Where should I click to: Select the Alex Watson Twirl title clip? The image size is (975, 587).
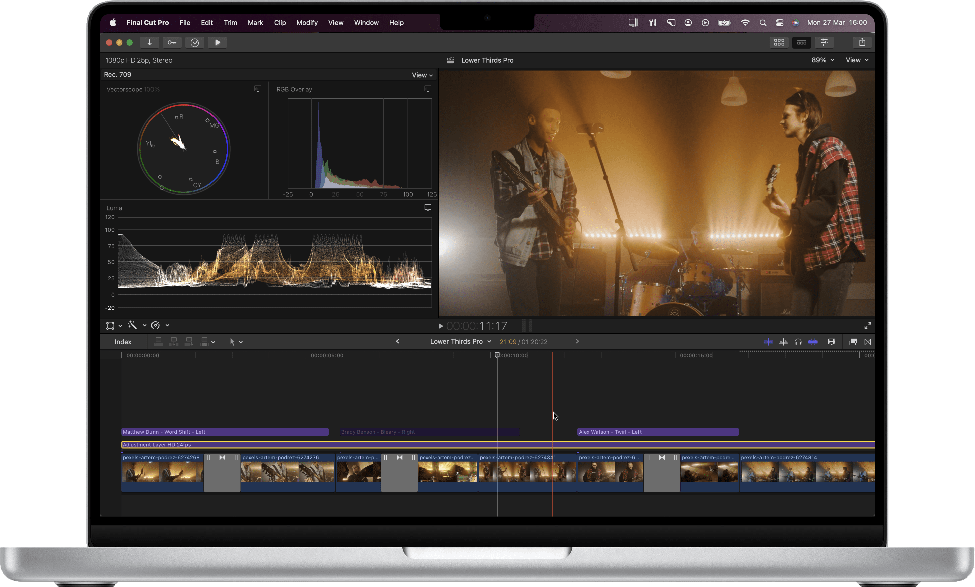[x=657, y=432]
